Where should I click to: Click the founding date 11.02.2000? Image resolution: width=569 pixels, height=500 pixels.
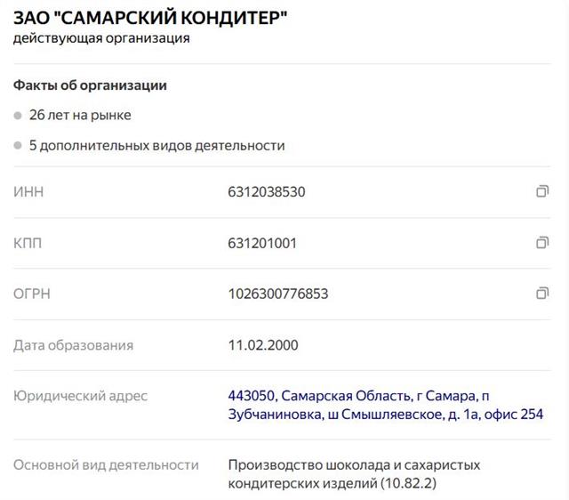click(263, 345)
